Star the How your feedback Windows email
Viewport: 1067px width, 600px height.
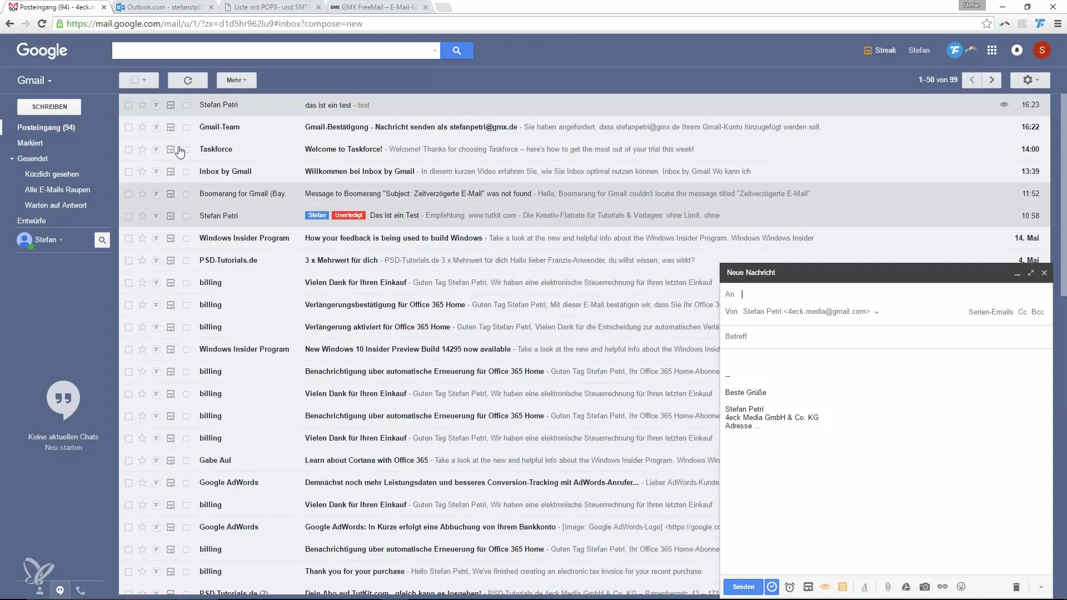click(142, 238)
